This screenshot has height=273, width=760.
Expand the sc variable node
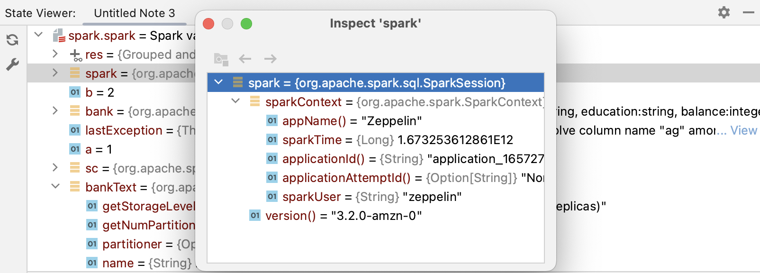tap(55, 167)
